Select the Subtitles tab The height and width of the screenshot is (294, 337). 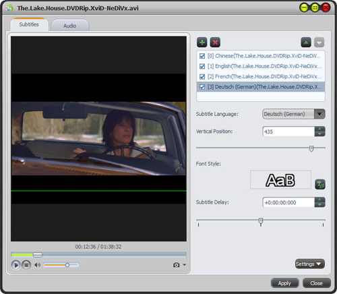pos(29,24)
